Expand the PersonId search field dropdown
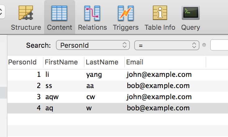Image resolution: width=228 pixels, height=137 pixels. tap(93, 45)
